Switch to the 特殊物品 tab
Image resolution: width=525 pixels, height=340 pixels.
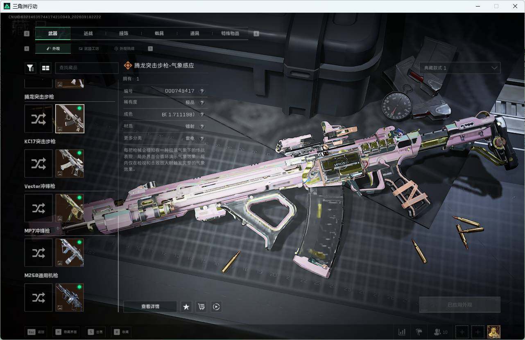230,34
